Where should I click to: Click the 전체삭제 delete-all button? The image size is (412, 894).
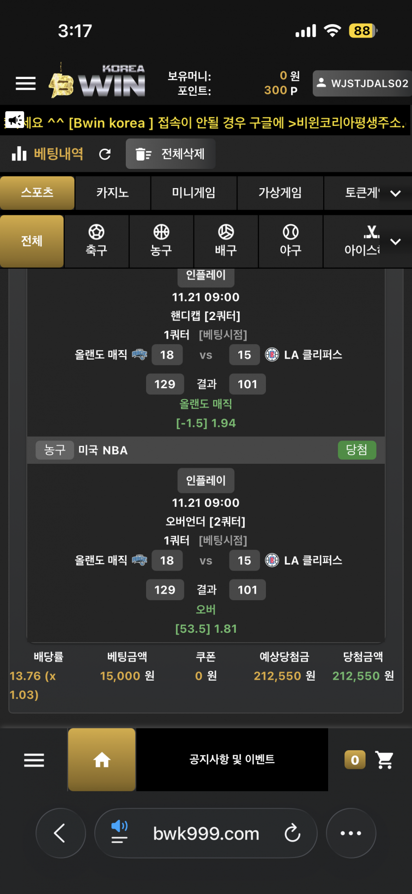171,154
